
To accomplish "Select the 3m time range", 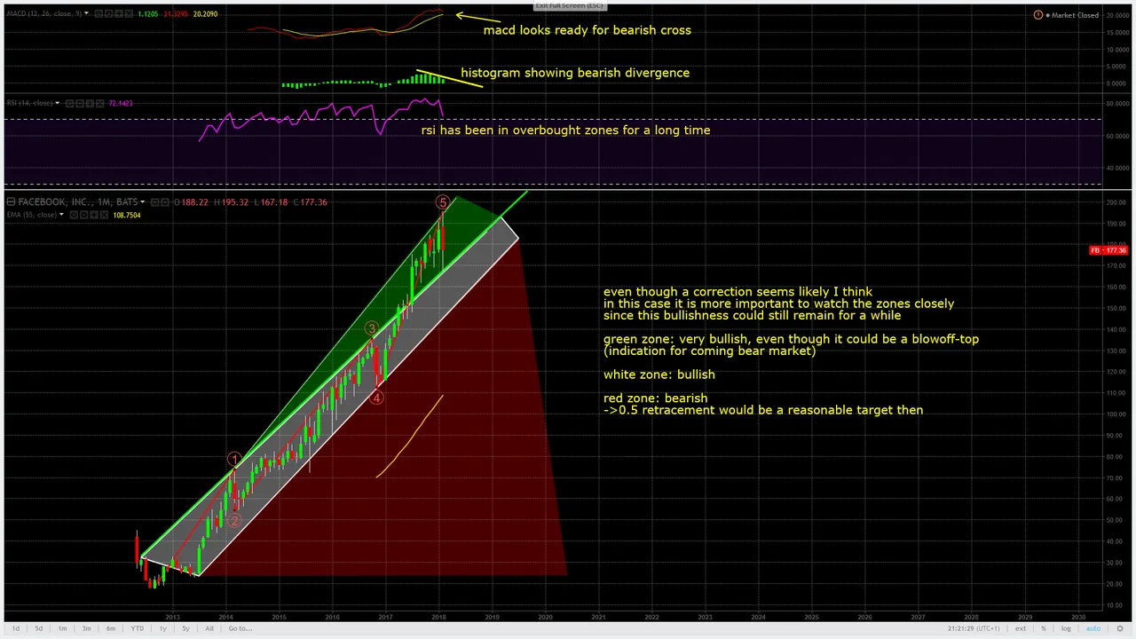I will pos(86,628).
